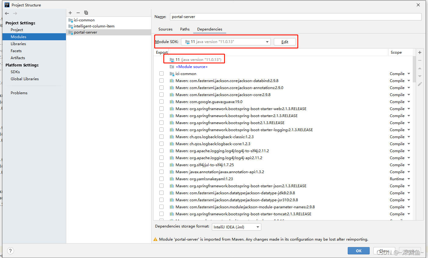Screen dimensions: 428x258
Task: Toggle export checkbox for guava:19.0
Action: pyautogui.click(x=161, y=102)
